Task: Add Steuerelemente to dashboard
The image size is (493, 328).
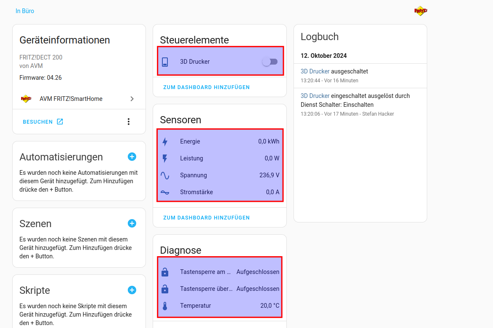Action: (x=206, y=87)
